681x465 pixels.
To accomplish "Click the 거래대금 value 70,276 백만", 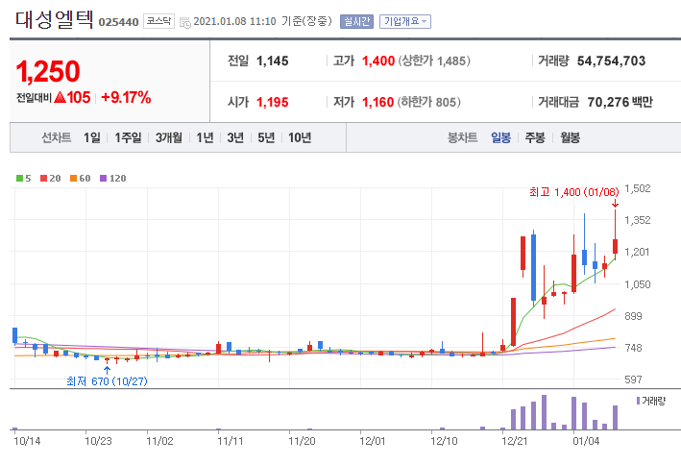I will tap(620, 102).
